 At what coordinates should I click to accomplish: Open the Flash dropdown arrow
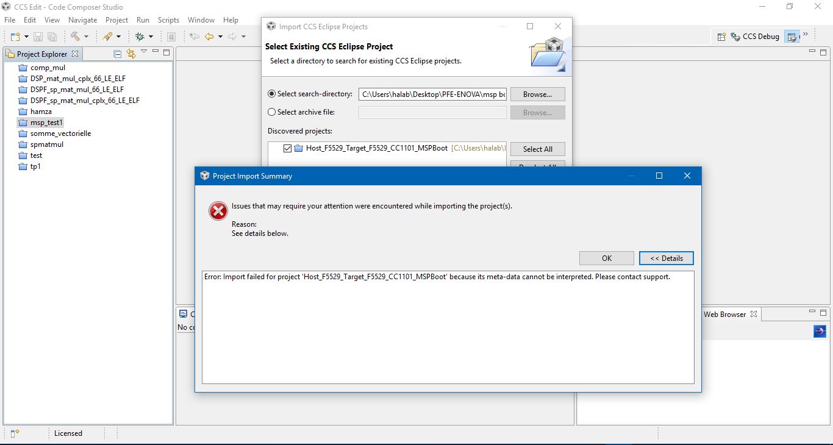tap(118, 37)
